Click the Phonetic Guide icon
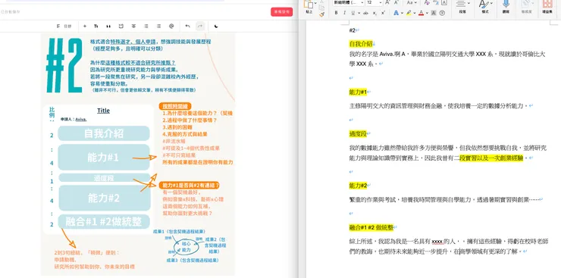The width and height of the screenshot is (561, 278). [x=435, y=2]
